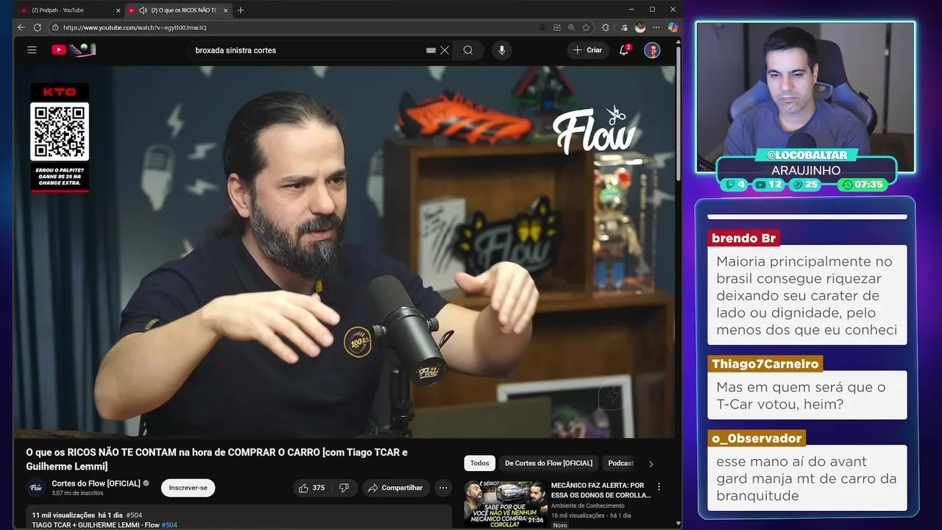Clear the search text with X
Image resolution: width=942 pixels, height=530 pixels.
[x=445, y=50]
